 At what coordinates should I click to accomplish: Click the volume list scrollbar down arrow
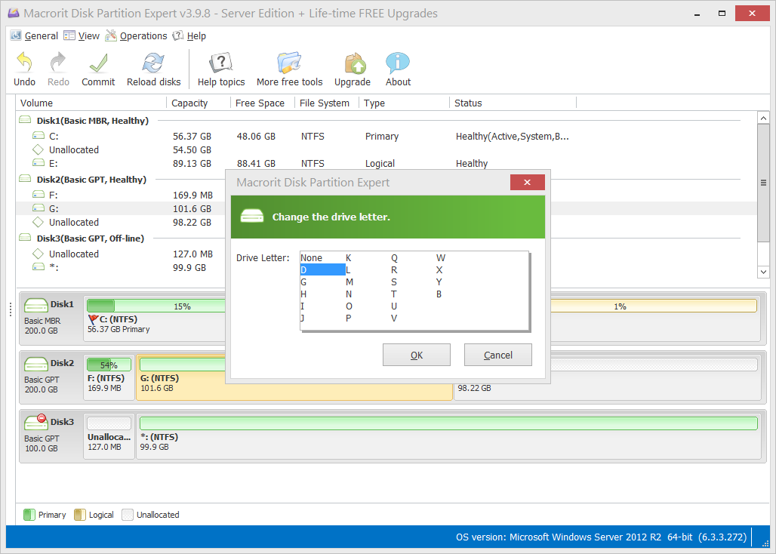763,272
